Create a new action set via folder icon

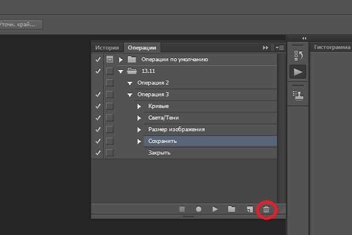tap(232, 209)
